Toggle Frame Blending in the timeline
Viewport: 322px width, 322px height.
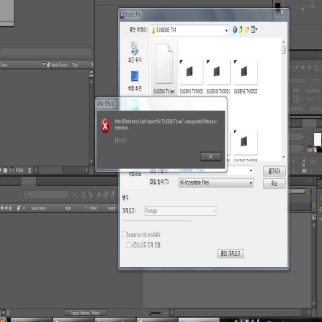click(106, 195)
